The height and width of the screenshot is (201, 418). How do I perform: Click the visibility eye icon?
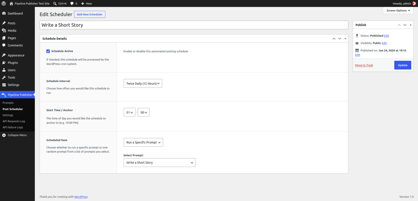point(357,43)
